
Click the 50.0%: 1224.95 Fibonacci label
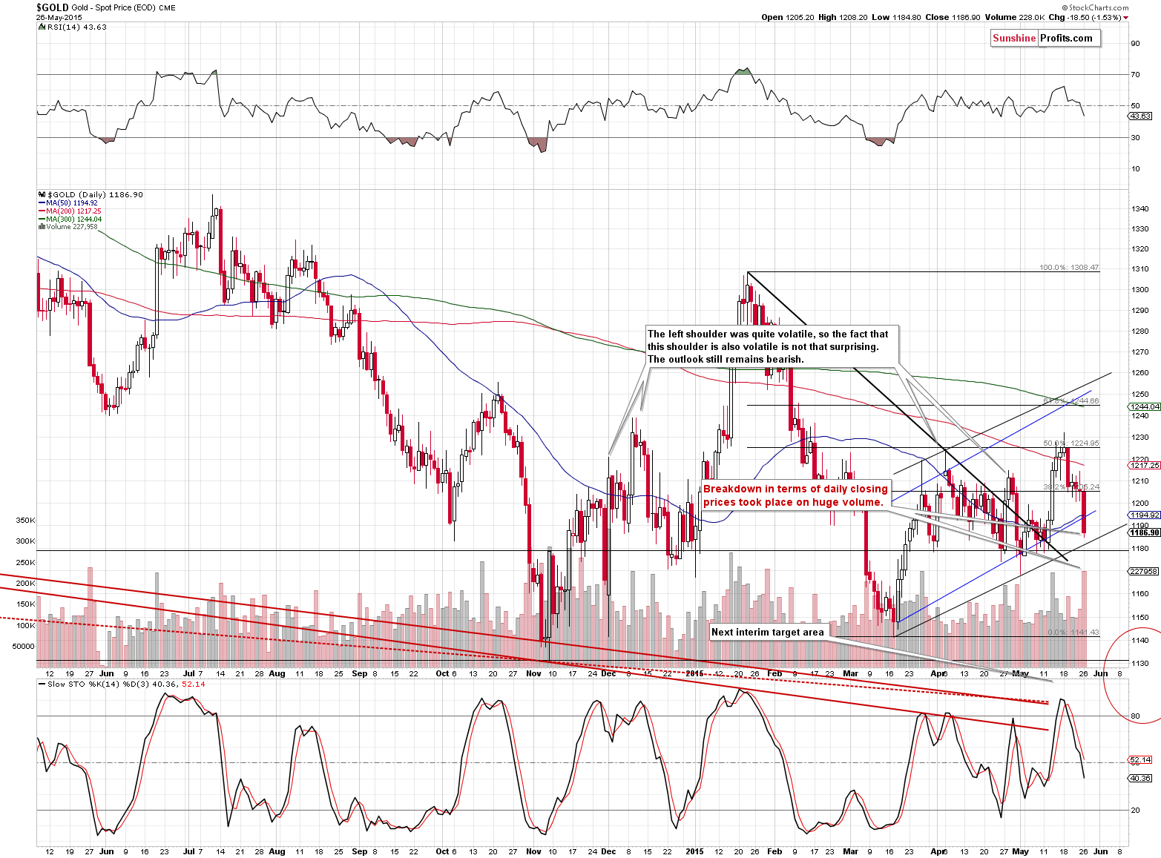1071,443
